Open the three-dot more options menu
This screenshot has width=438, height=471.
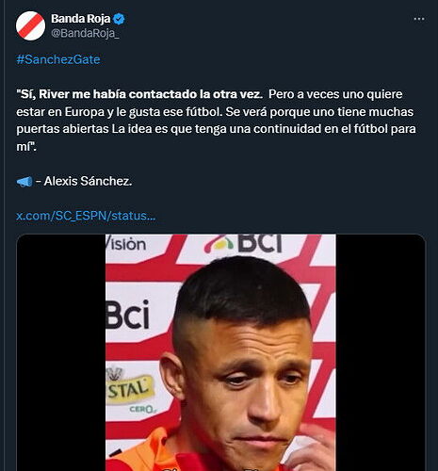tap(419, 19)
